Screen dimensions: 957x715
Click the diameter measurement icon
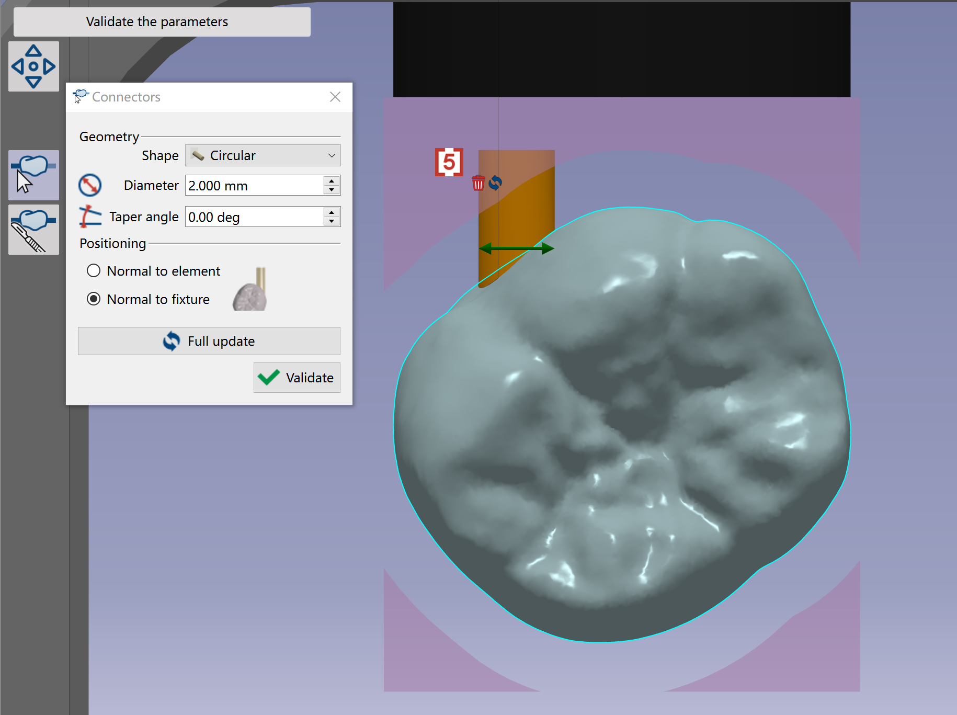pyautogui.click(x=90, y=185)
